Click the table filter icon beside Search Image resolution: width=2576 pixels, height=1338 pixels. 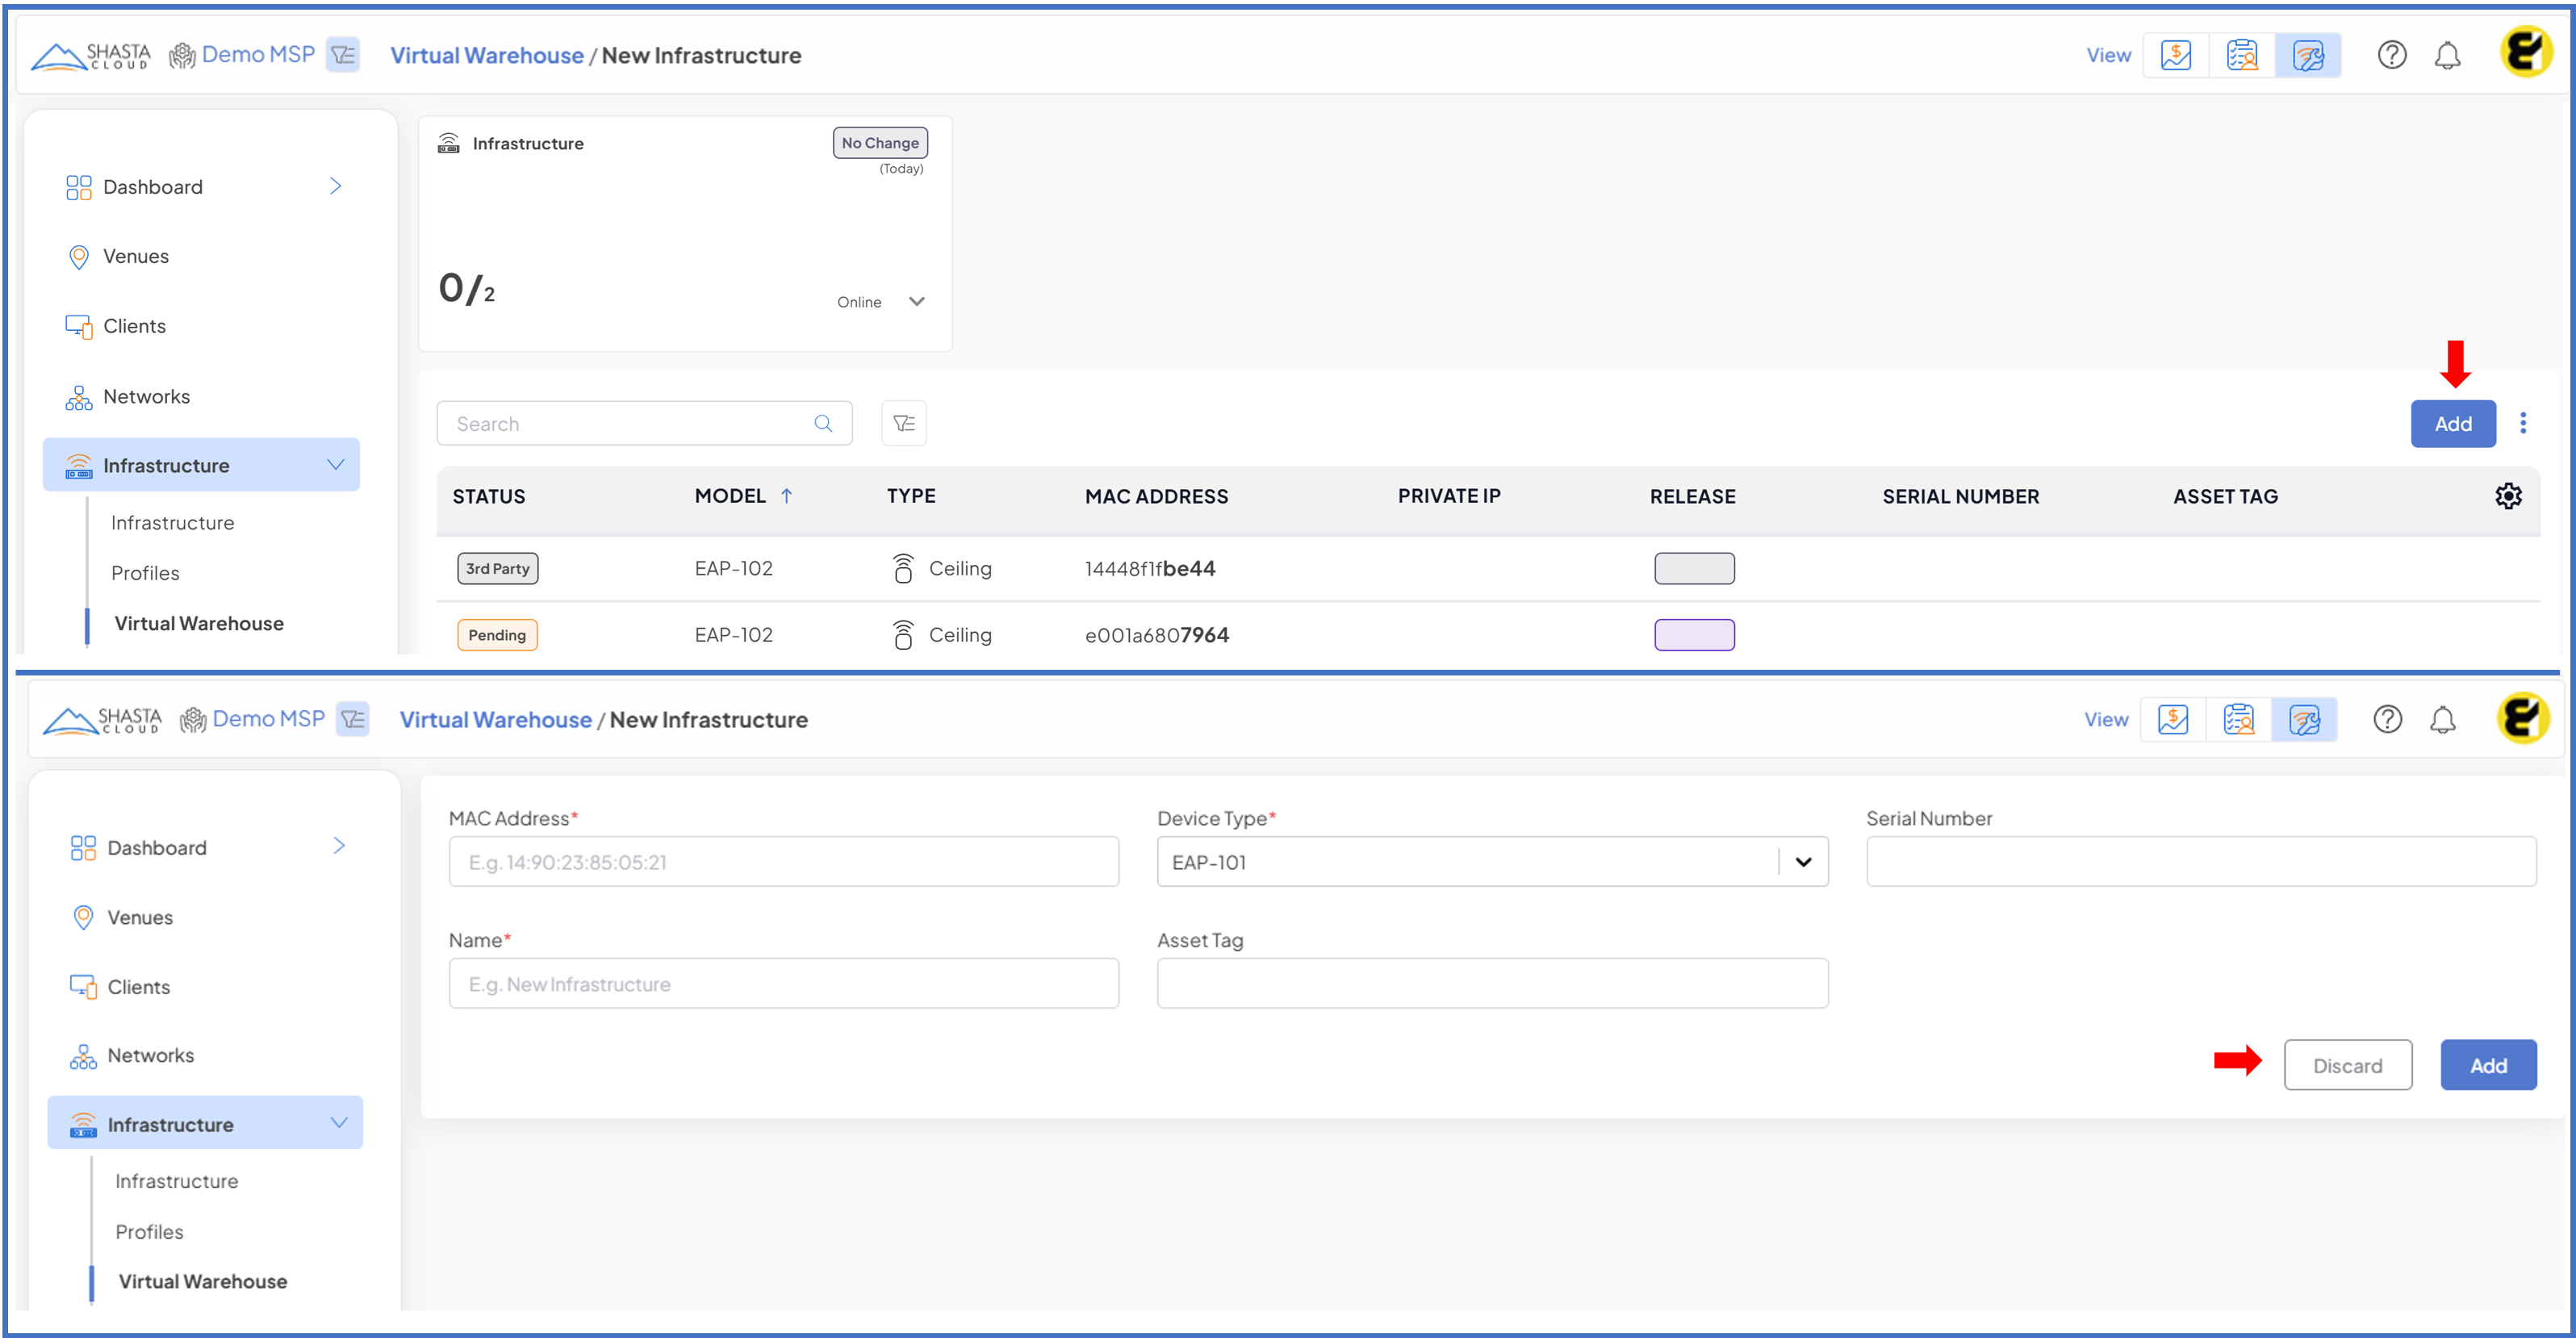[903, 423]
